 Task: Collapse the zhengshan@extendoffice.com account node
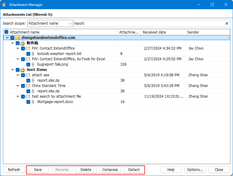pos(7,38)
